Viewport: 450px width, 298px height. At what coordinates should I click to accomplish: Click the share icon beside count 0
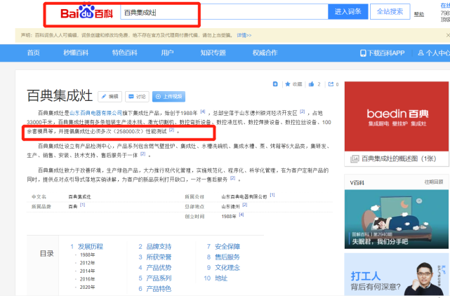tap(331, 84)
